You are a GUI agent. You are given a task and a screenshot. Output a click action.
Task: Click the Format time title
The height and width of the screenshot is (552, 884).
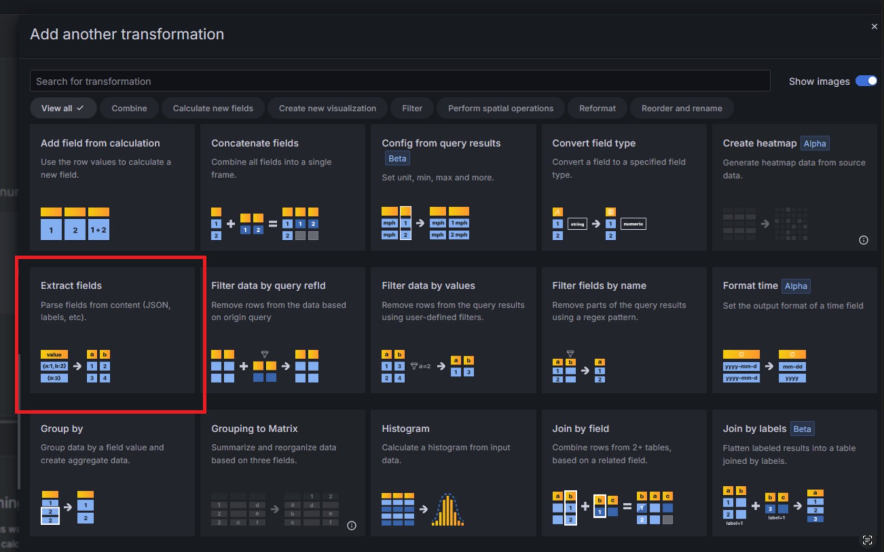(750, 285)
